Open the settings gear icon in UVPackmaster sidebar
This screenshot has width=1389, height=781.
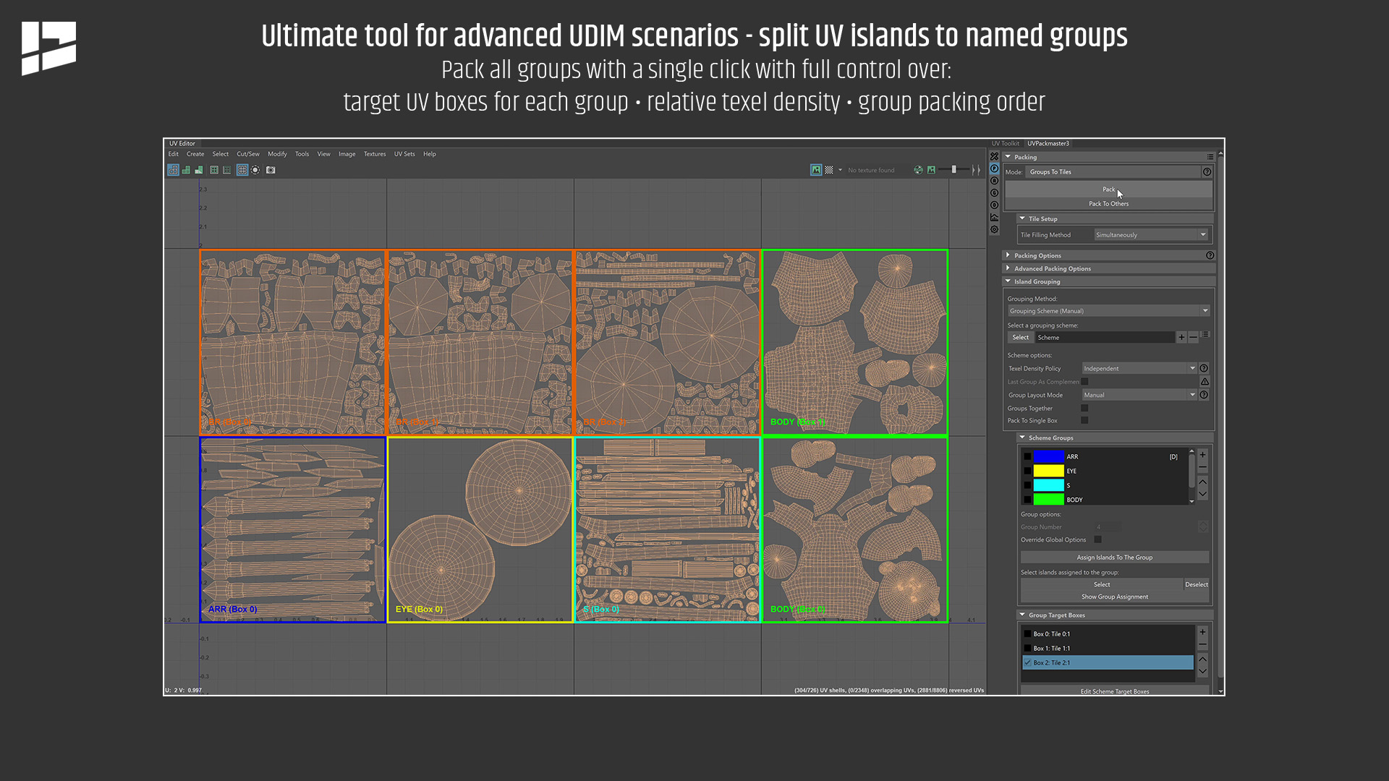[995, 229]
